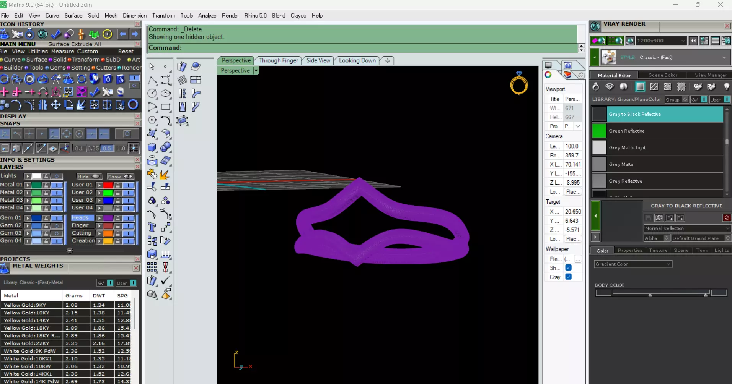Select the pointer arrow tool
Viewport: 732px width, 384px height.
pos(152,66)
